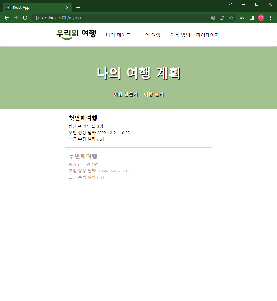The image size is (277, 301).
Task: Open the tab search chevron
Action: tap(230, 4)
